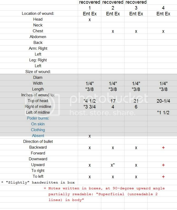Click the red plus in the Backward row
This screenshot has width=177, height=210.
click(x=163, y=147)
